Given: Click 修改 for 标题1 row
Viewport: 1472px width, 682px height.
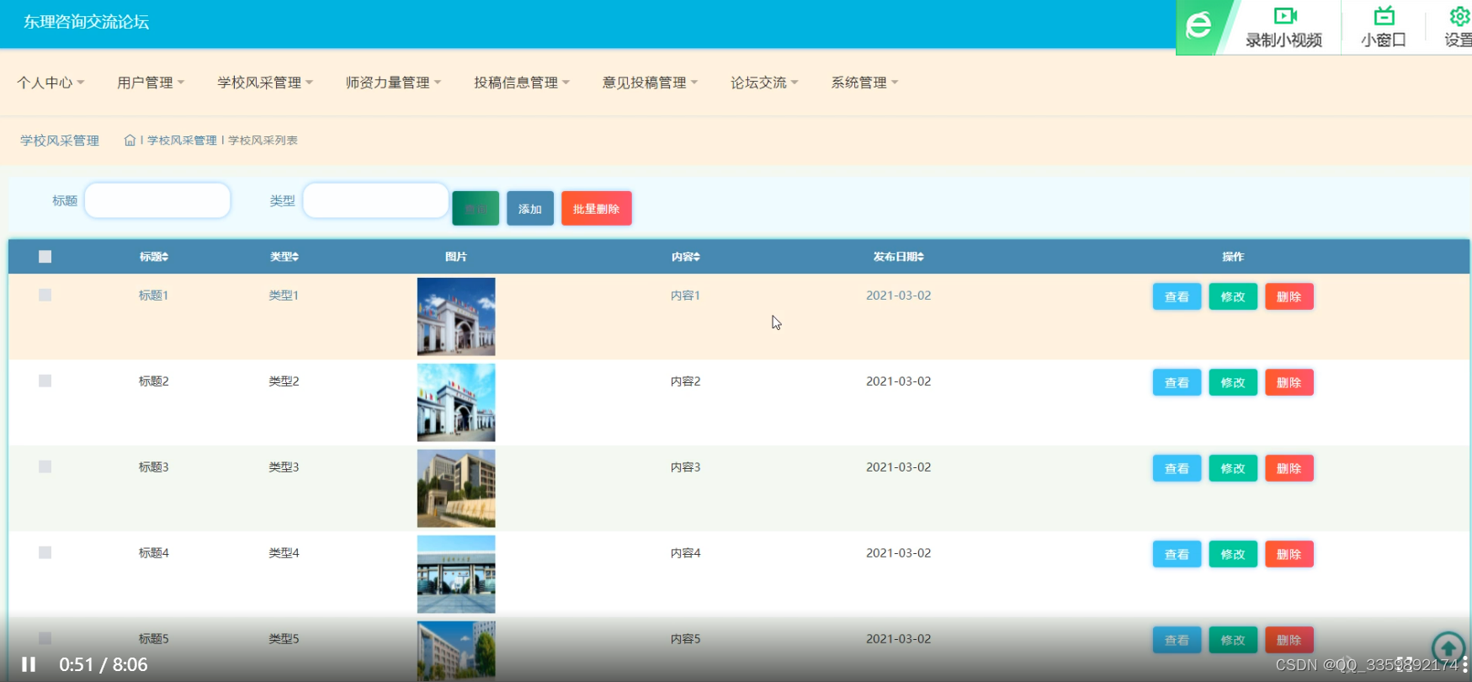Looking at the screenshot, I should coord(1233,296).
